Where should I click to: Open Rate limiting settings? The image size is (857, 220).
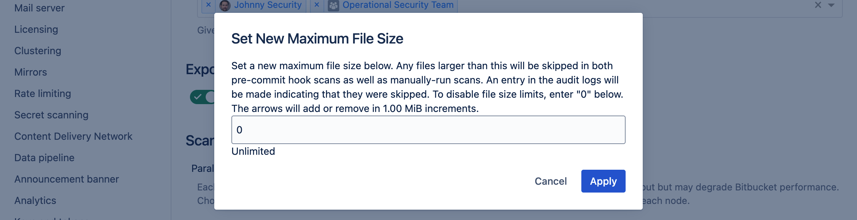(x=42, y=93)
